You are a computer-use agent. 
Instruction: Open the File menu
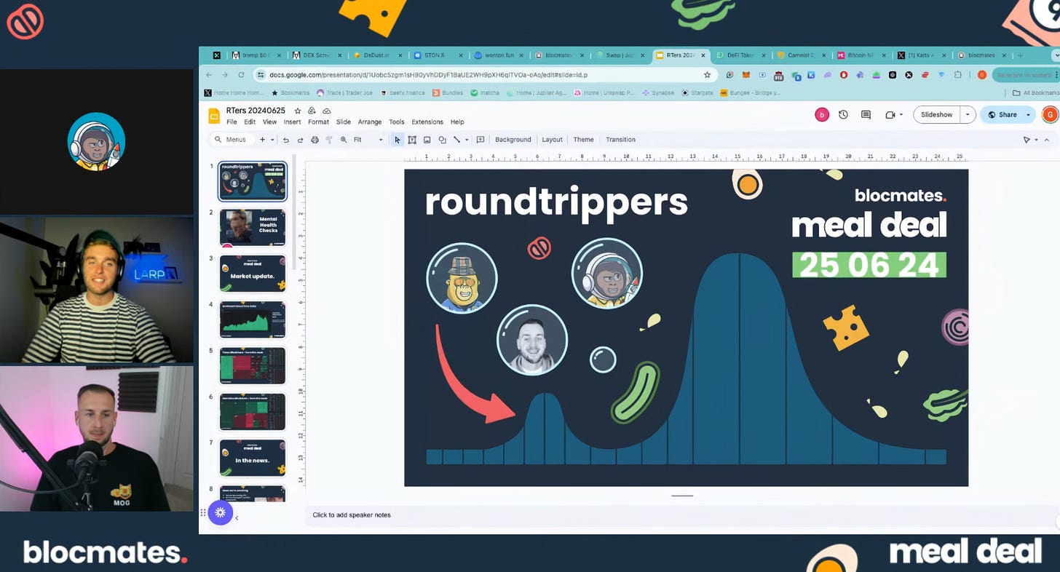point(232,122)
